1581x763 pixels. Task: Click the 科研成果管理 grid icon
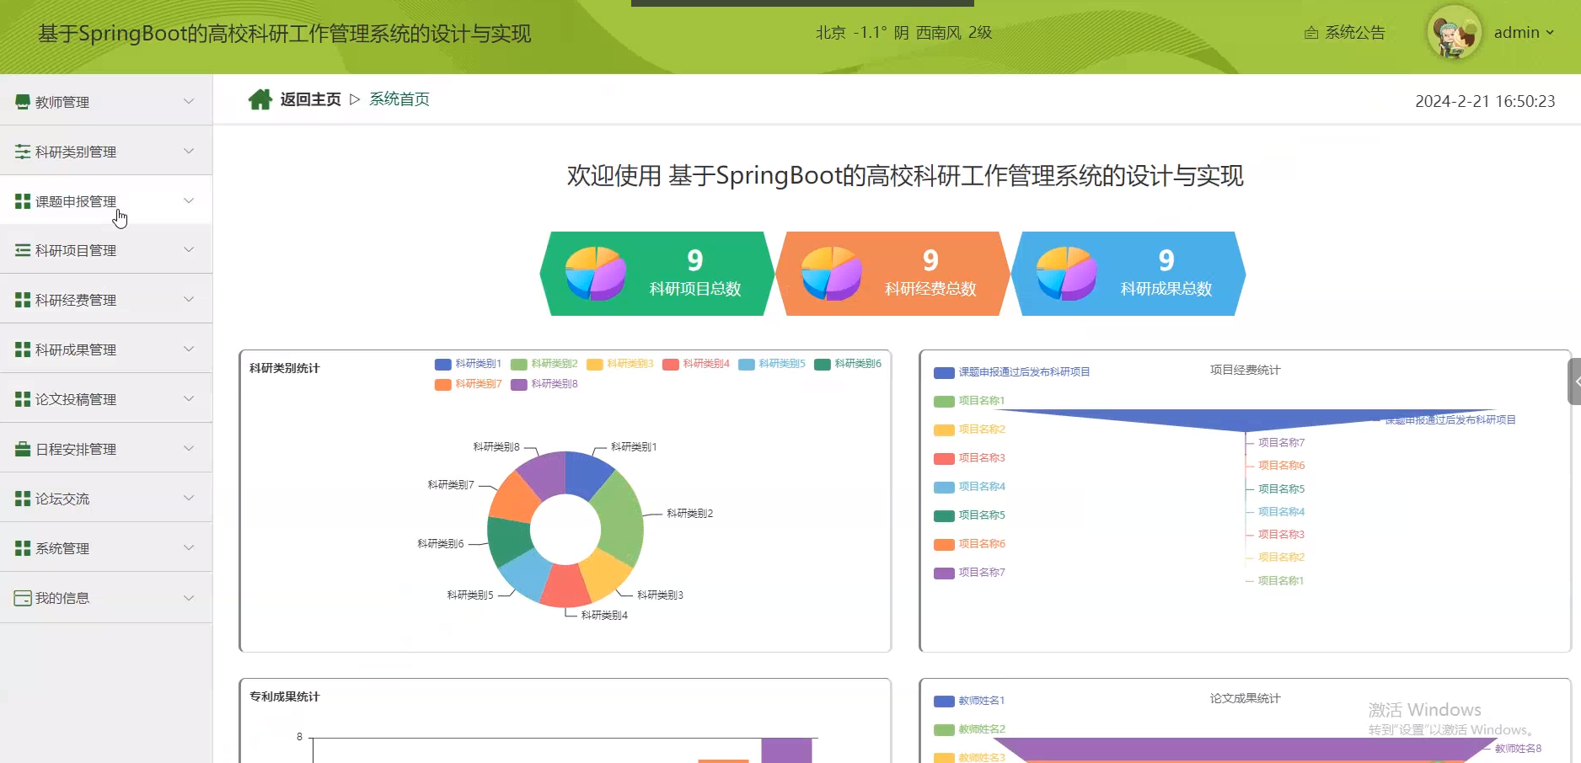pyautogui.click(x=23, y=349)
